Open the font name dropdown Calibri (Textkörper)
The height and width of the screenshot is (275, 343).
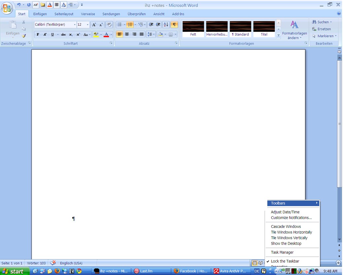coord(75,25)
